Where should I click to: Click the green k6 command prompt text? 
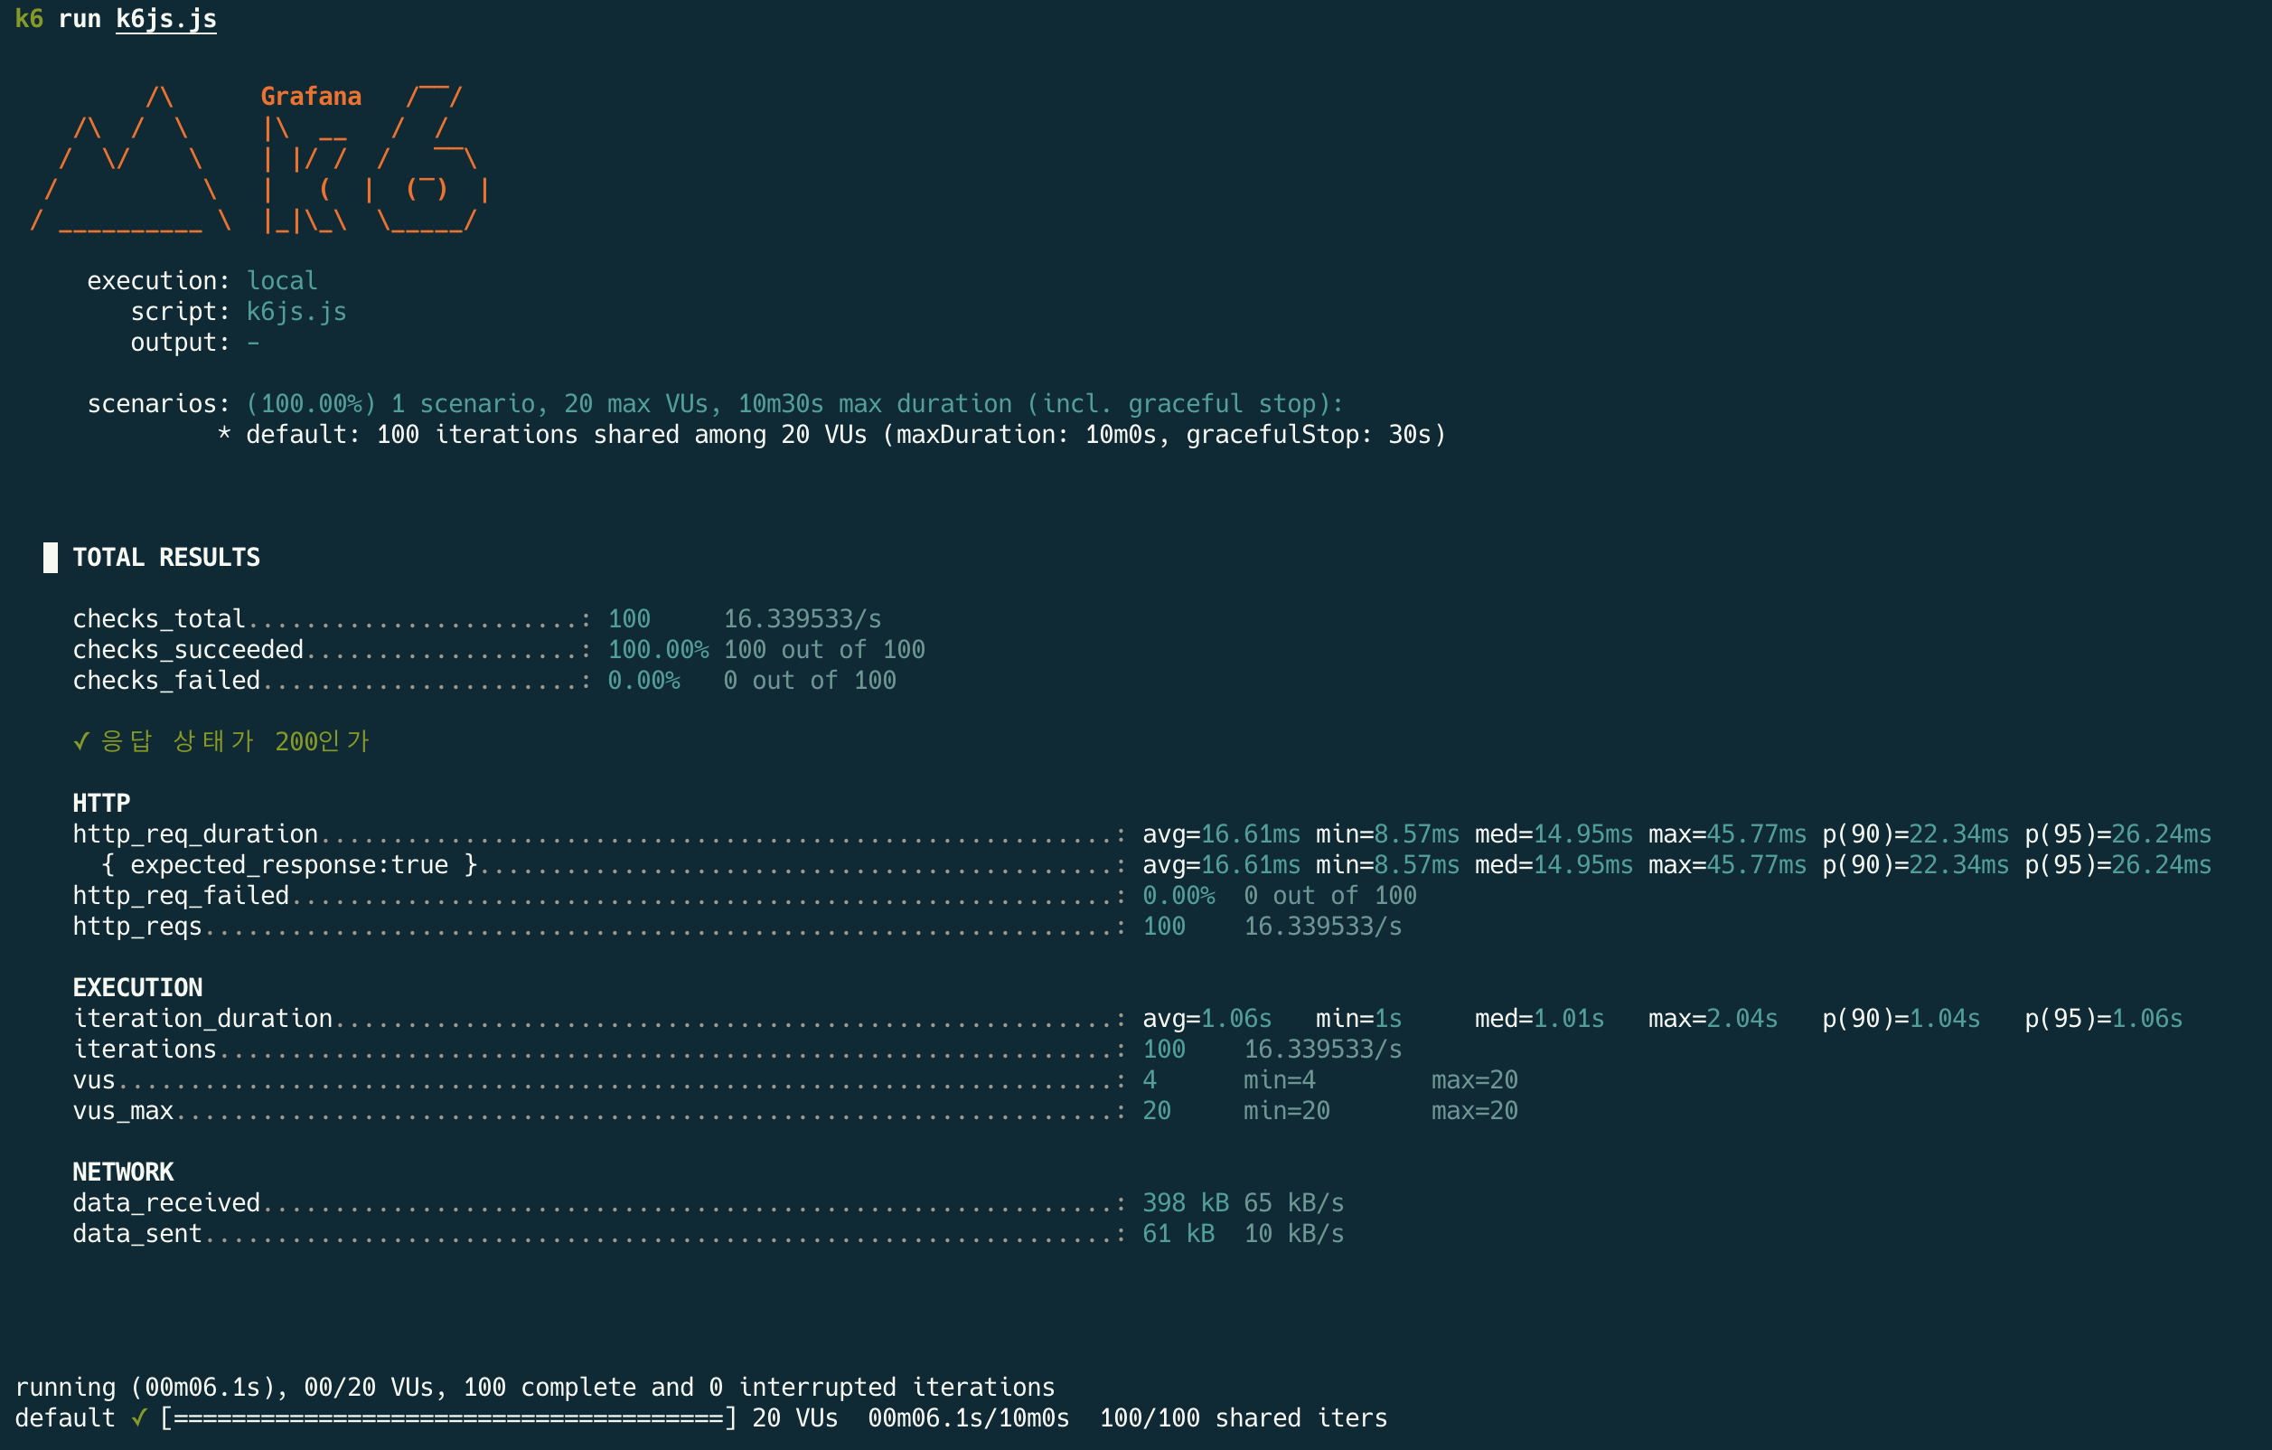coord(29,19)
